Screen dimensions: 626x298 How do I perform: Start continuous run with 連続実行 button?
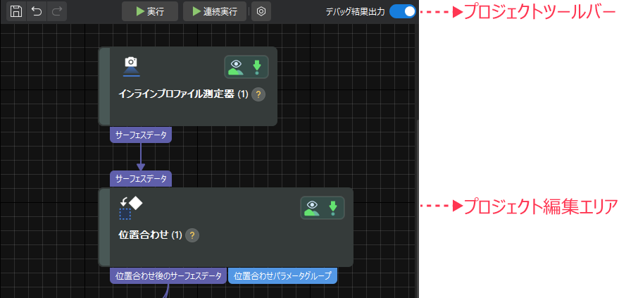[x=214, y=11]
